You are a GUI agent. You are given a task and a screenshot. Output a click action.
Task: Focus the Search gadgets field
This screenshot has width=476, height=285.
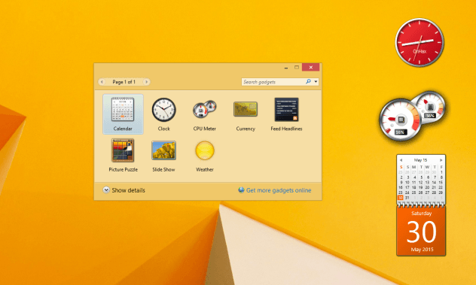tap(273, 82)
